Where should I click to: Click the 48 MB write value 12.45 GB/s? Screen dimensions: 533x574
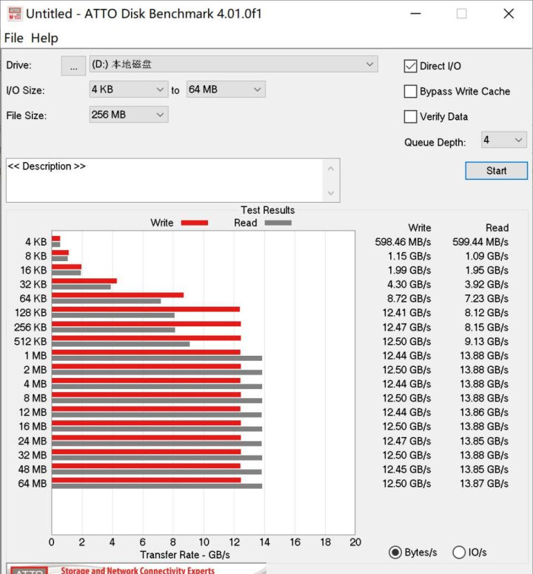click(407, 469)
